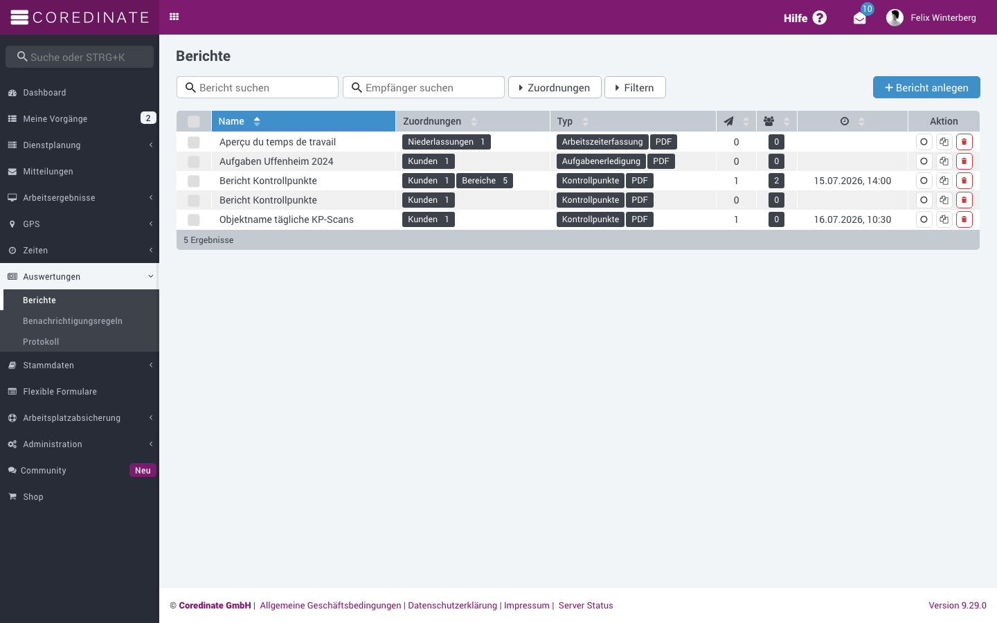Delete the Aufgaben Uffenheim 2024 report
Screen dimensions: 997x623
tap(964, 161)
